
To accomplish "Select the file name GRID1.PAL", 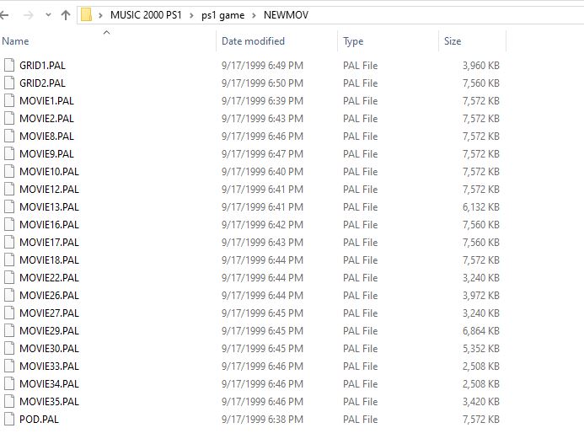I will click(42, 66).
